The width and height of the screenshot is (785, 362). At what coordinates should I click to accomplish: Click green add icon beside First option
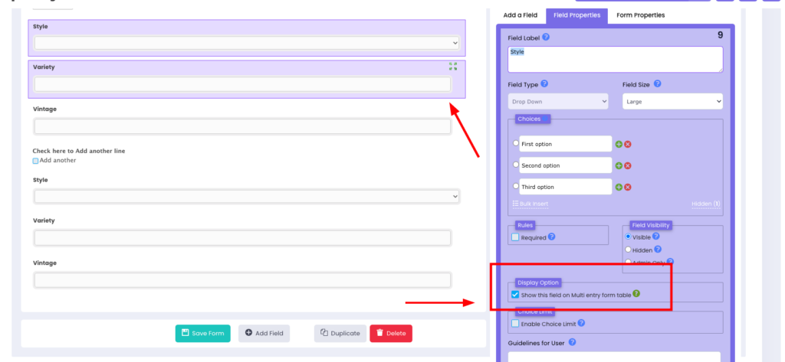619,144
